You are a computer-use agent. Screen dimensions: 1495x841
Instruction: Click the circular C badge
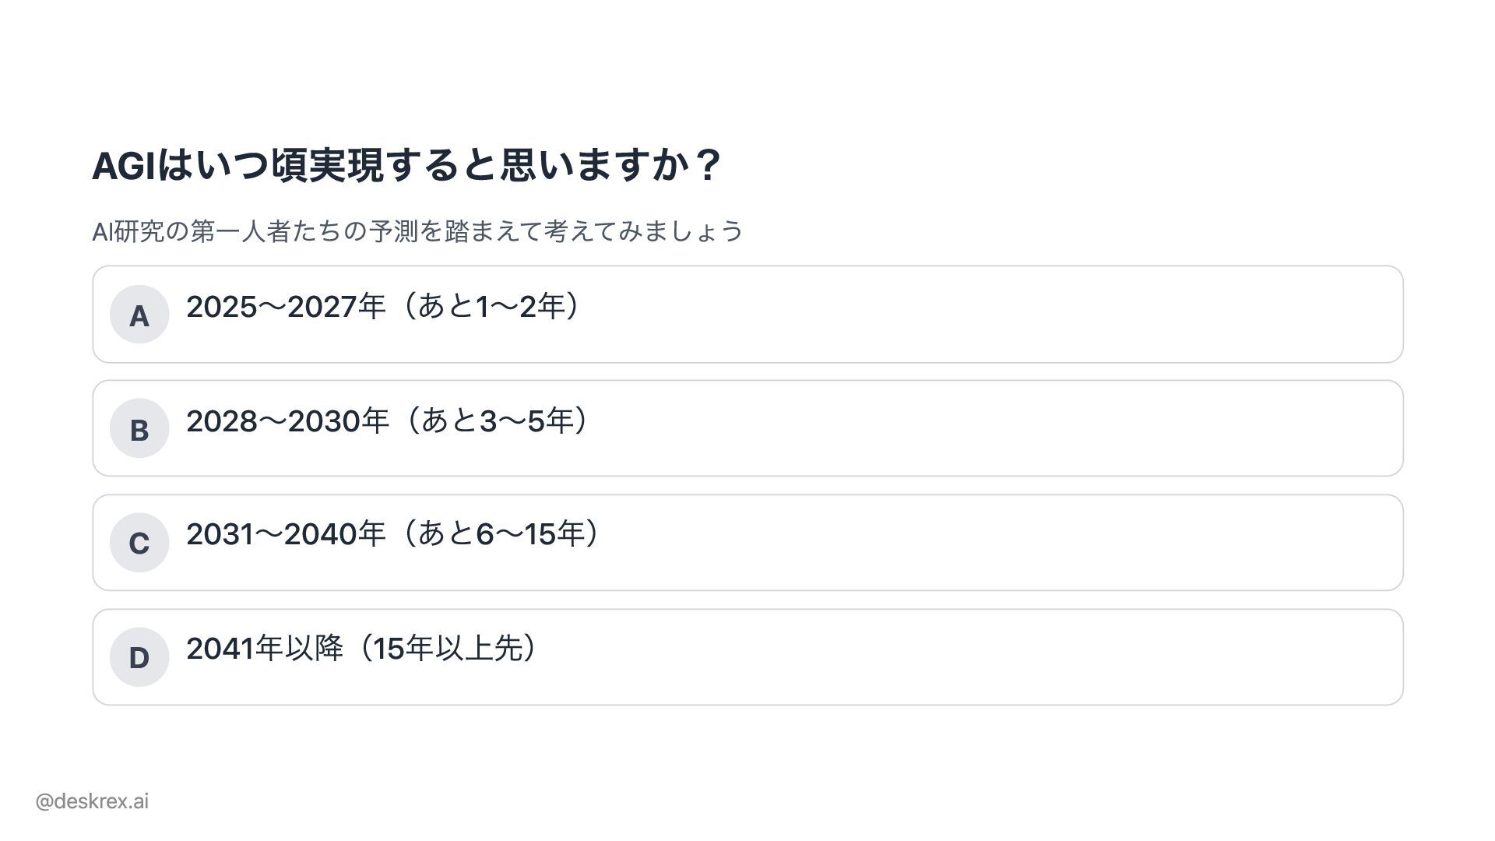point(139,543)
